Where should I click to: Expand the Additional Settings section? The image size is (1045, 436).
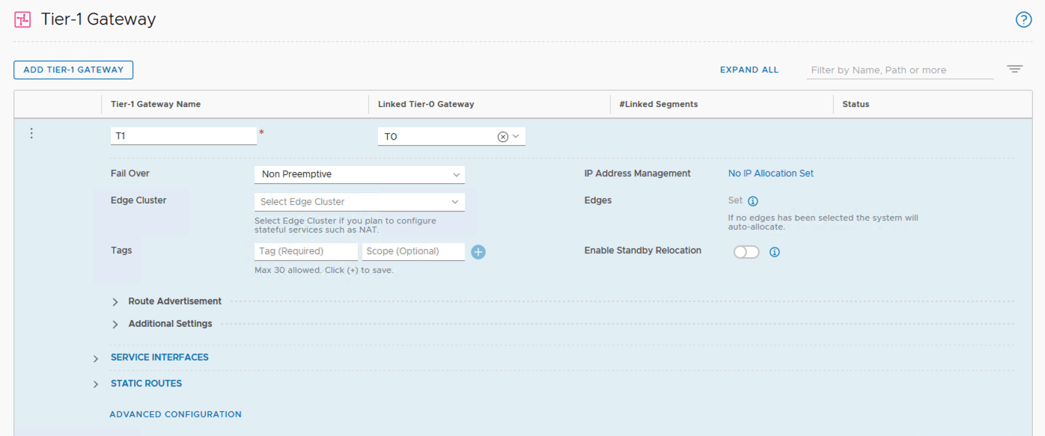click(x=115, y=324)
